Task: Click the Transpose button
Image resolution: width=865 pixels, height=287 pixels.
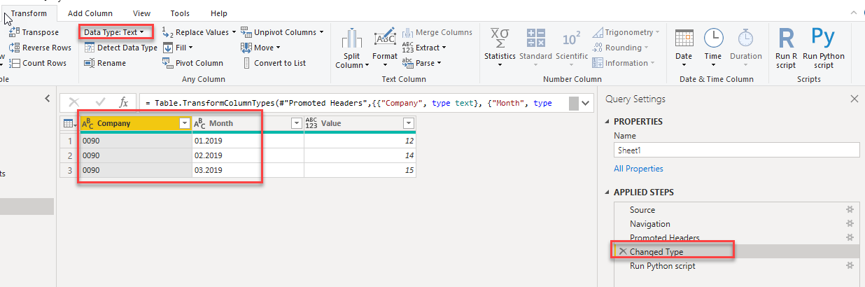Action: [x=34, y=32]
